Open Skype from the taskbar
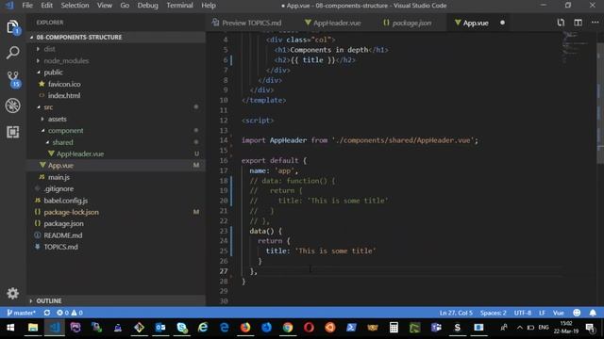The height and width of the screenshot is (339, 604). click(181, 328)
